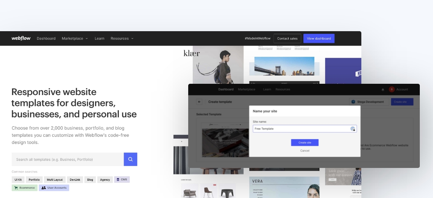
Task: Click Create site in the Name your site dialog
Action: (305, 142)
